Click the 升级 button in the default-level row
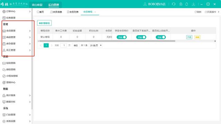Screen dimensions: 221x124 [x=189, y=37]
